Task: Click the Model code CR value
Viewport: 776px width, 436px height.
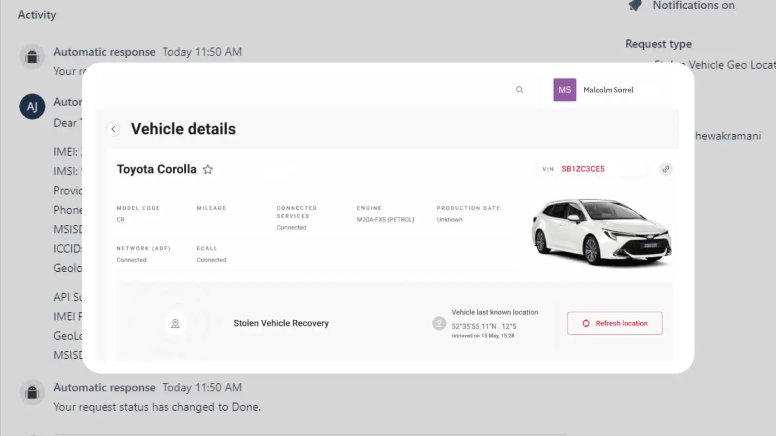Action: [x=121, y=219]
